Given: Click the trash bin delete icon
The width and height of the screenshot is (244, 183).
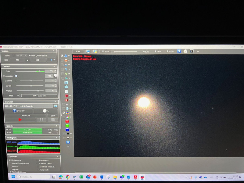Looking at the screenshot, I should click(x=66, y=91).
